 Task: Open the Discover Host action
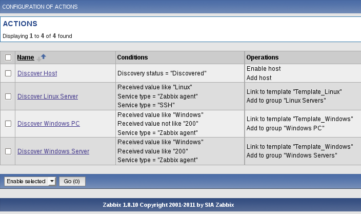pyautogui.click(x=37, y=73)
